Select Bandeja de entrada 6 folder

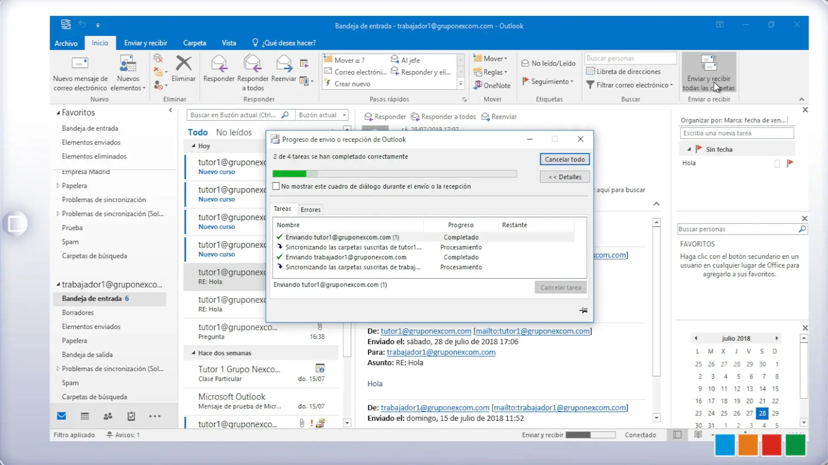[110, 299]
